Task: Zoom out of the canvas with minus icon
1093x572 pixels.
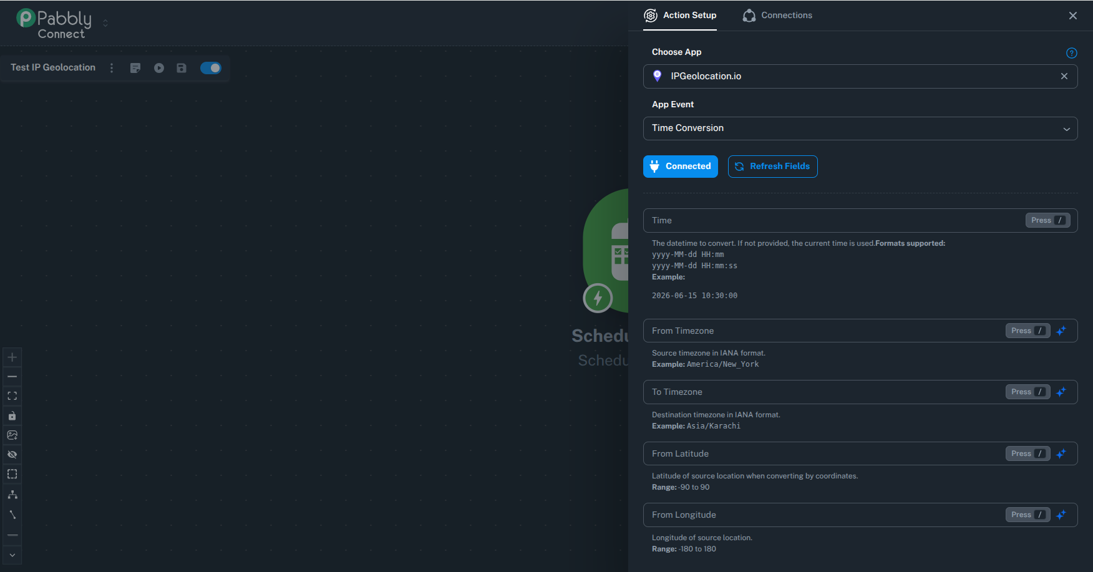Action: [x=12, y=377]
